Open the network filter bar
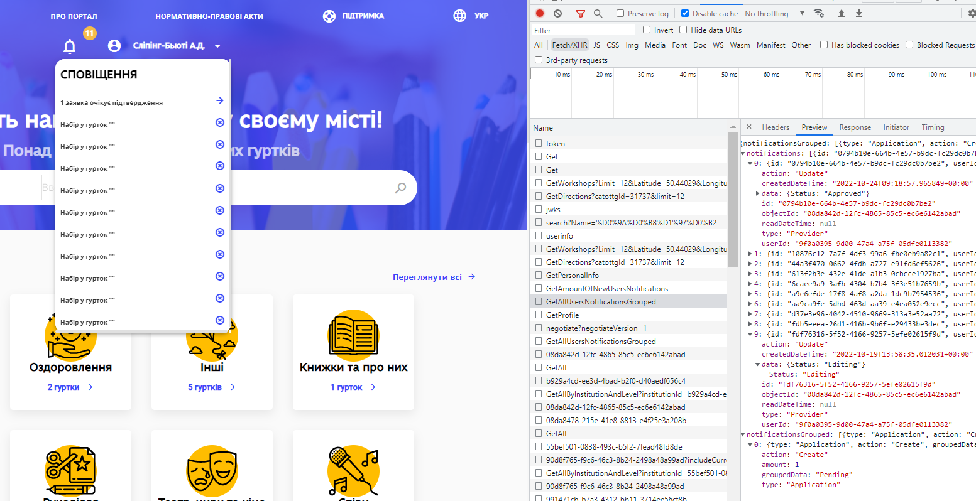 click(x=580, y=13)
